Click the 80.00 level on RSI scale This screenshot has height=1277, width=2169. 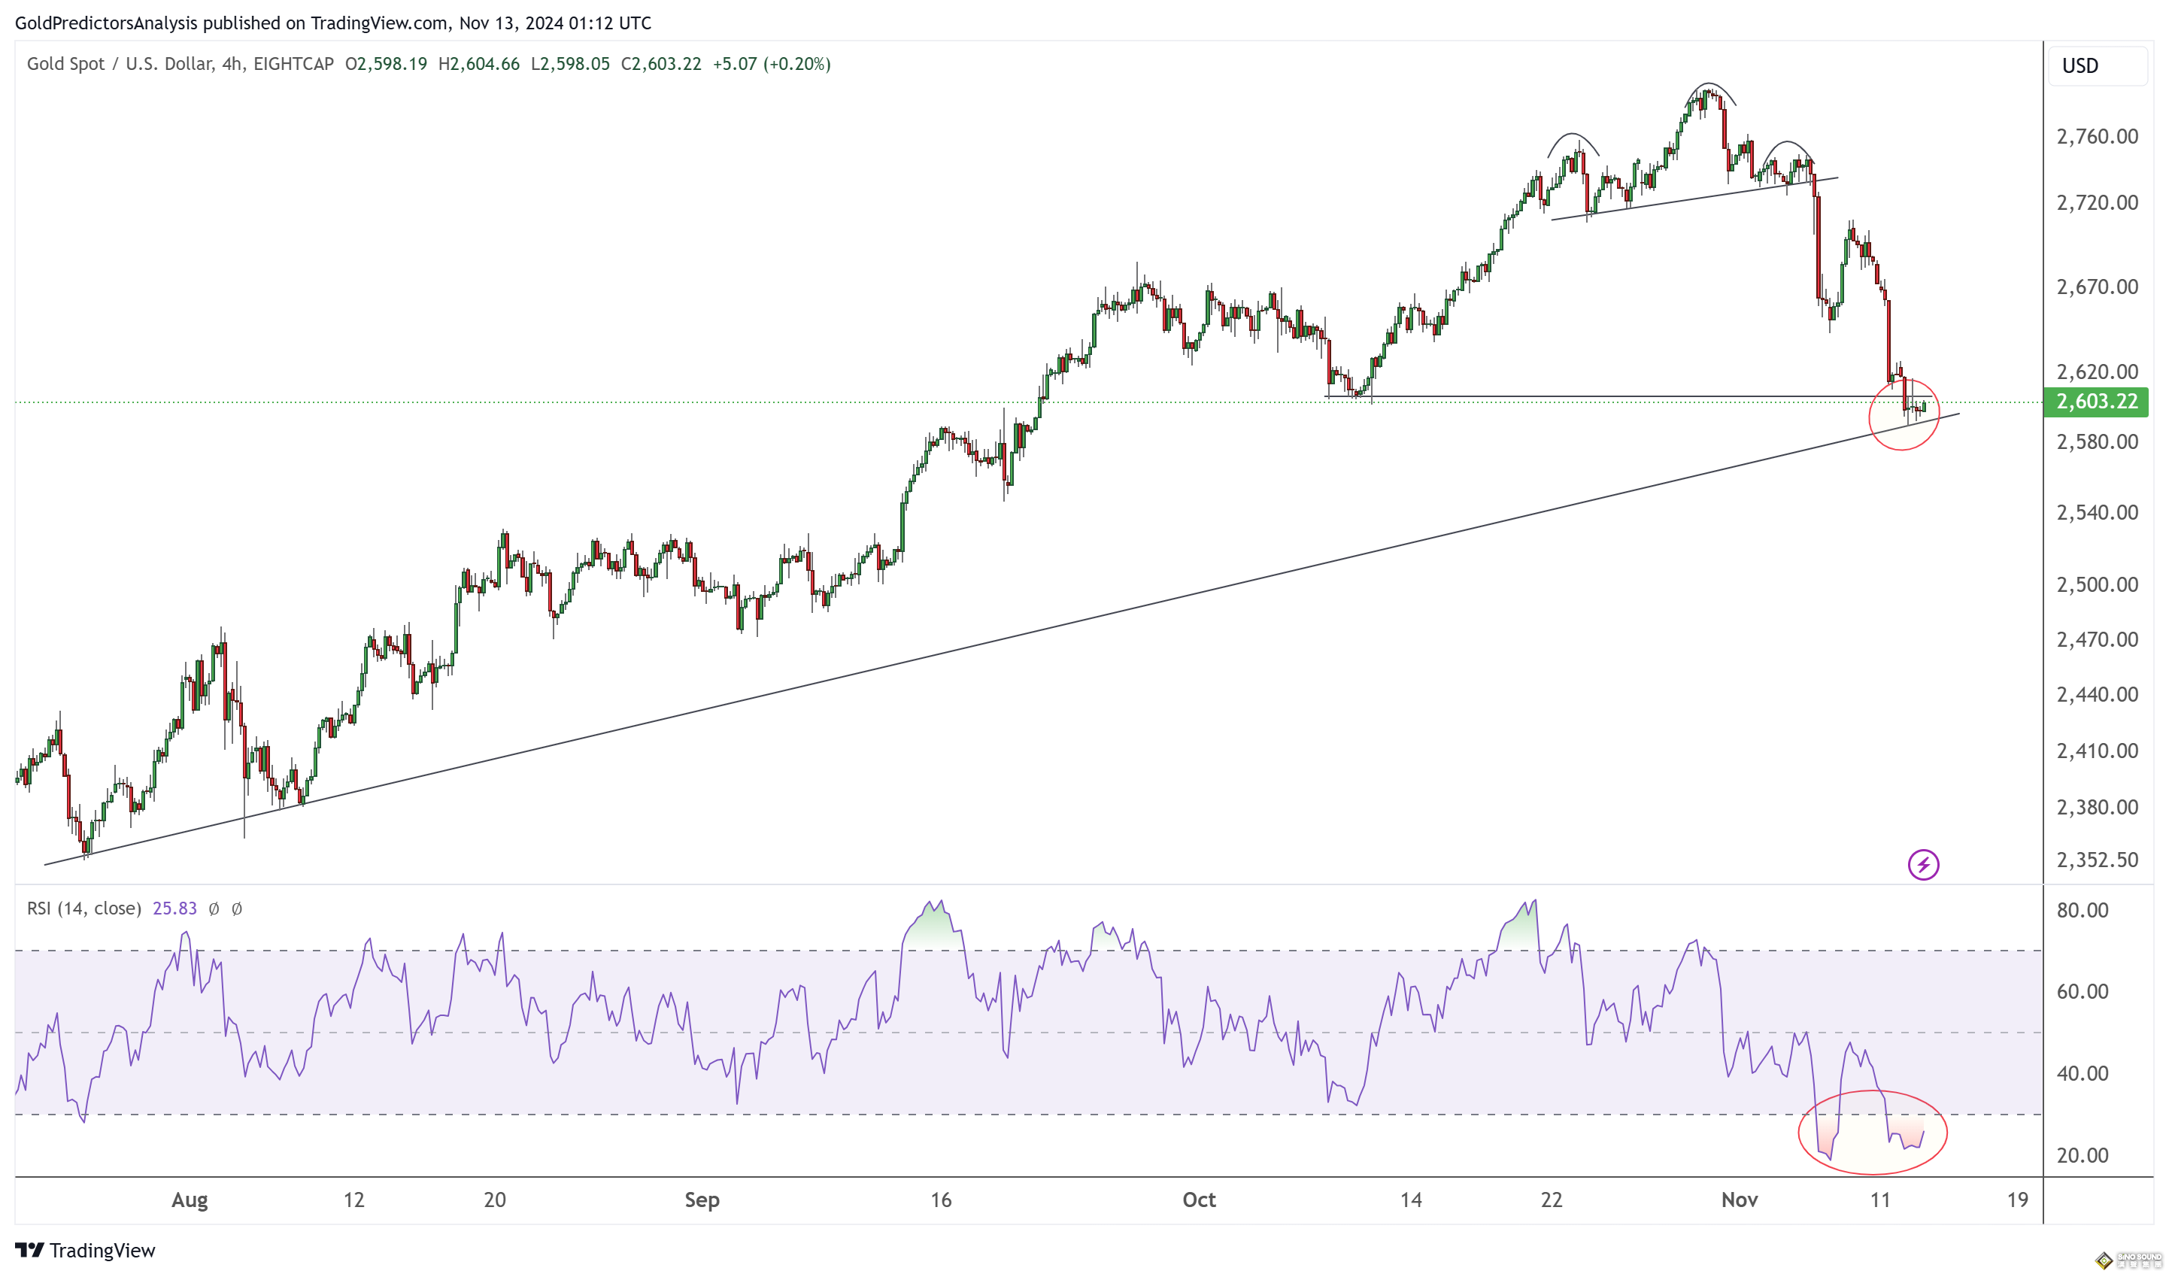(2082, 911)
